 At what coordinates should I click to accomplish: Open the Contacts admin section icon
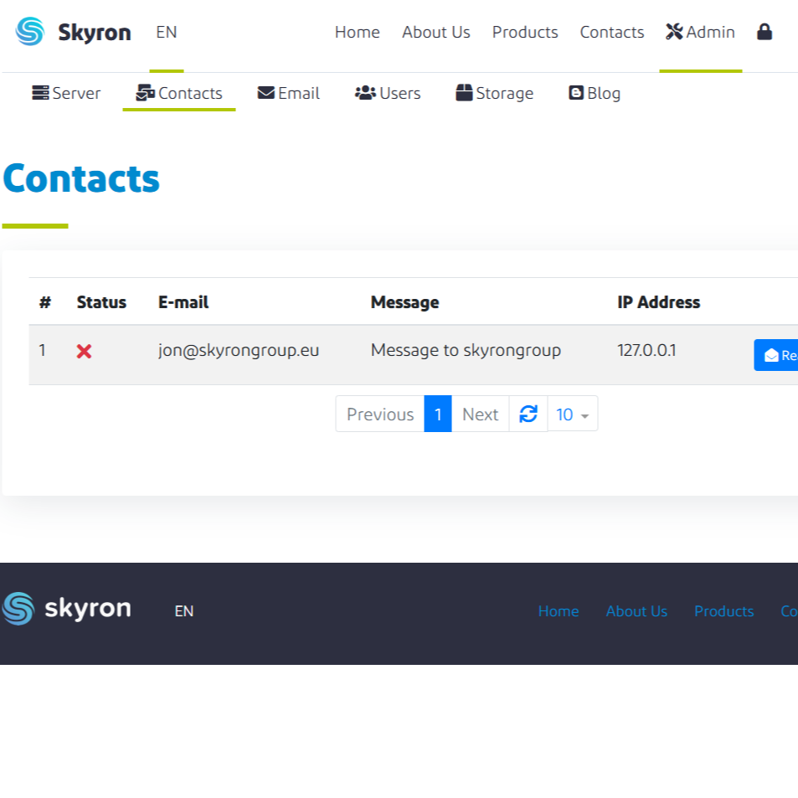[x=144, y=93]
